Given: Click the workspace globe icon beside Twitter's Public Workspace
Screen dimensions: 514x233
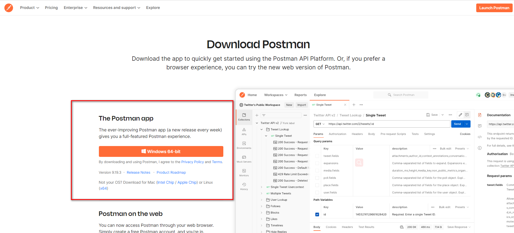Looking at the screenshot, I should coord(241,105).
